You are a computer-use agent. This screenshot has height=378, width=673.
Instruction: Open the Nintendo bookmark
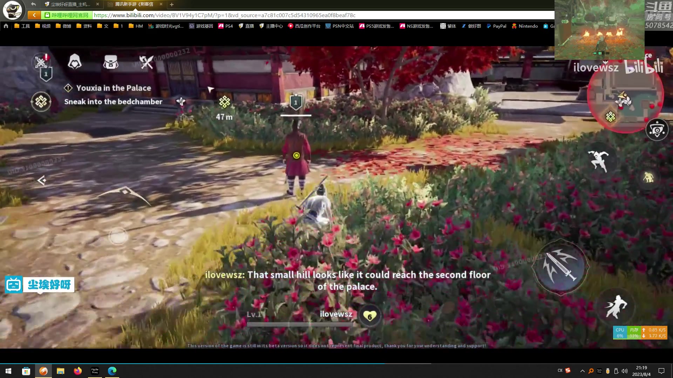pyautogui.click(x=525, y=26)
